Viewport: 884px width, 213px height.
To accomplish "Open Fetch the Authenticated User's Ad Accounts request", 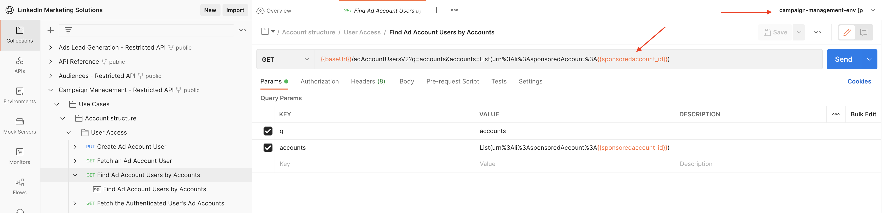I will pyautogui.click(x=160, y=203).
